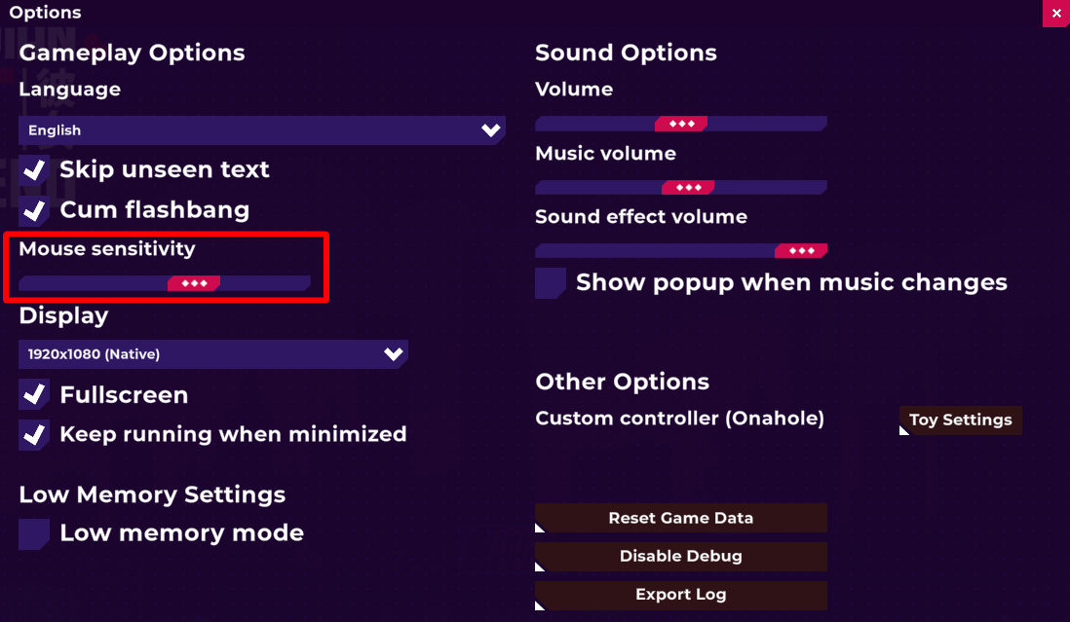Close the Options window with X
The width and height of the screenshot is (1070, 622).
click(1056, 14)
